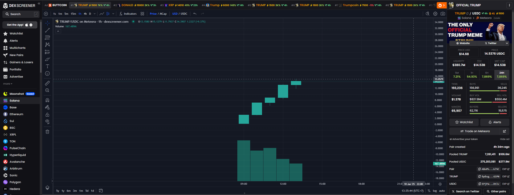Viewport: 514px width, 195px height.
Task: Add pair to Watchlist in right panel
Action: pos(464,122)
